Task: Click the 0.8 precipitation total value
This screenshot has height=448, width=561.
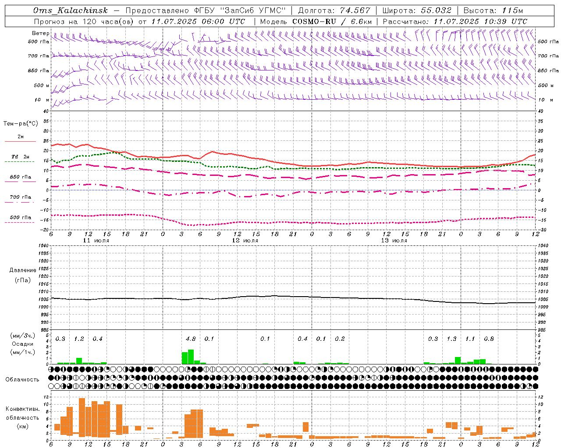Action: click(x=489, y=339)
